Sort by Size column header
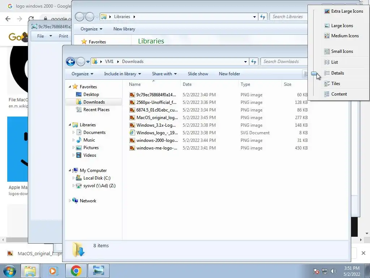The height and width of the screenshot is (278, 370). click(288, 84)
